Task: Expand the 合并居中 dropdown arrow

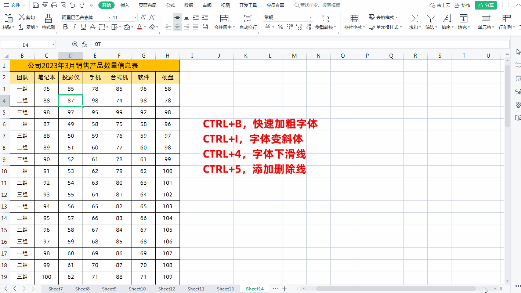Action: [x=234, y=27]
